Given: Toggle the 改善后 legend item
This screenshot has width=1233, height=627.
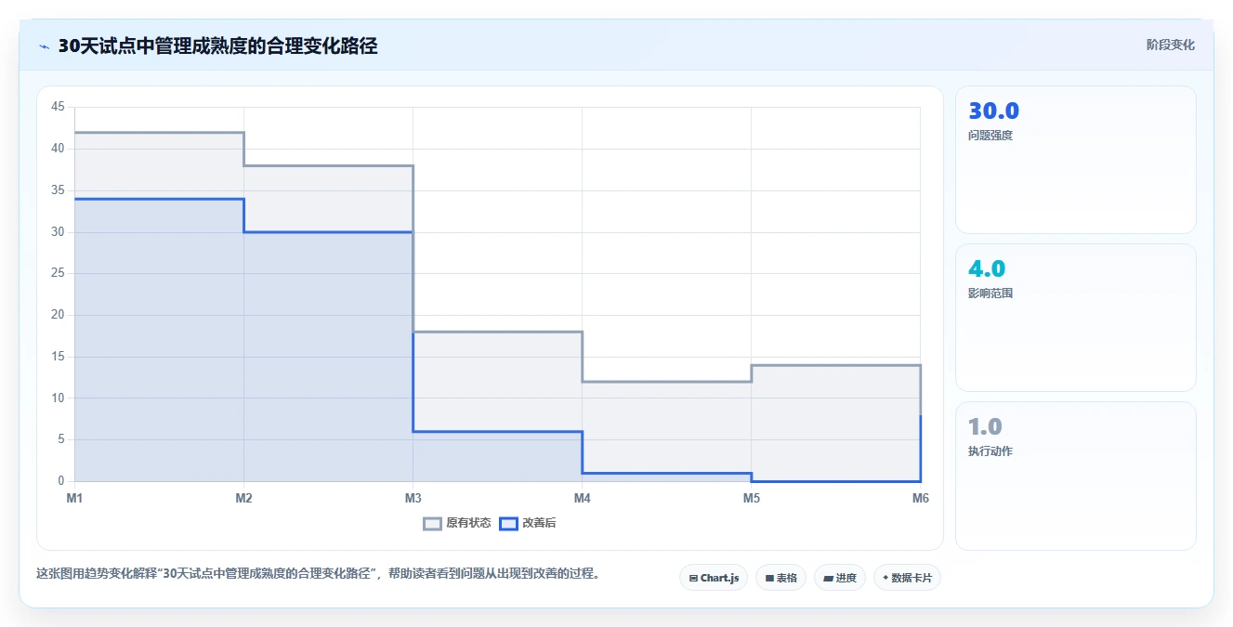Looking at the screenshot, I should (528, 523).
